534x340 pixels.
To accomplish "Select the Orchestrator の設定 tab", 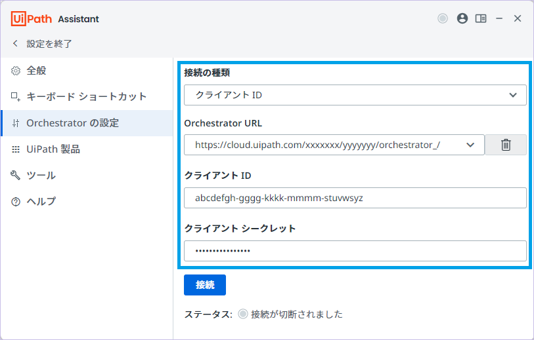I will click(x=87, y=123).
